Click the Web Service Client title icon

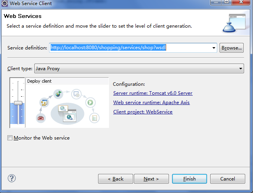click(4, 3)
